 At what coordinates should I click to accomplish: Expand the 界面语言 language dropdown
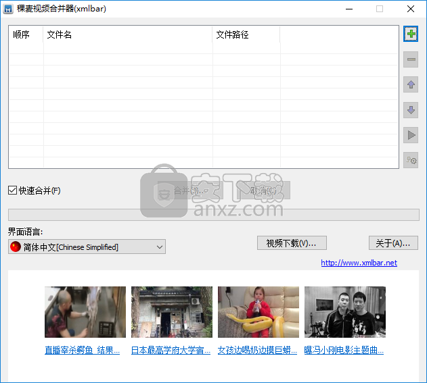coord(160,247)
